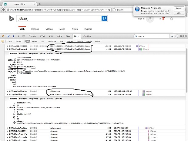Collapse the GET init?callback request row

8,49
